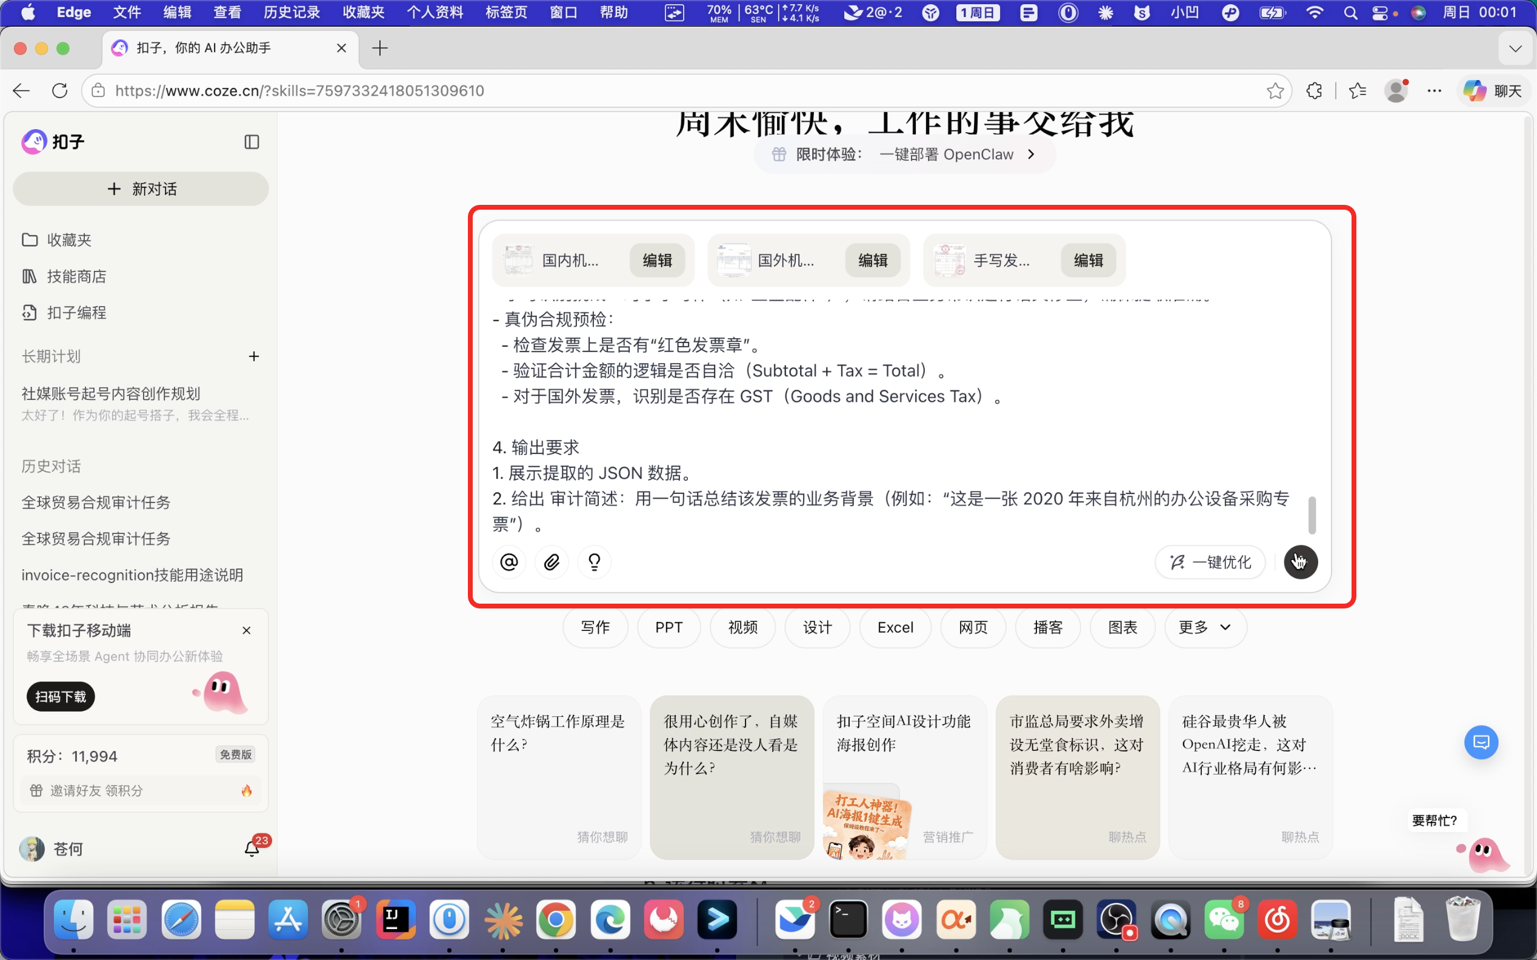Open the 硅谷最贵华人被OpenAI挖走 card
Screen dimensions: 1537x960
coord(1250,778)
